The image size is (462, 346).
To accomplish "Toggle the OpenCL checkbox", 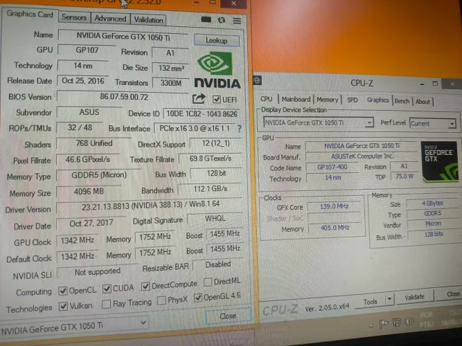I will click(62, 291).
